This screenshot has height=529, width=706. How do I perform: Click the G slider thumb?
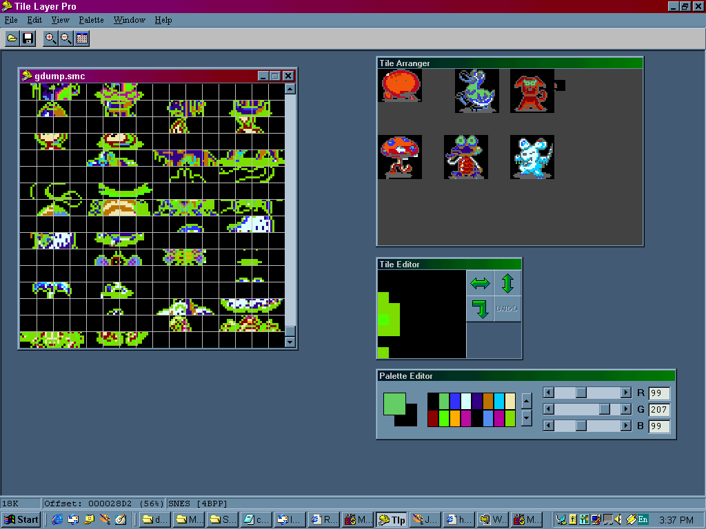click(605, 409)
